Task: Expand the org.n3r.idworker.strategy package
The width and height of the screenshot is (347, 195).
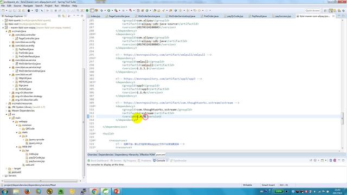Action: [x=10, y=96]
